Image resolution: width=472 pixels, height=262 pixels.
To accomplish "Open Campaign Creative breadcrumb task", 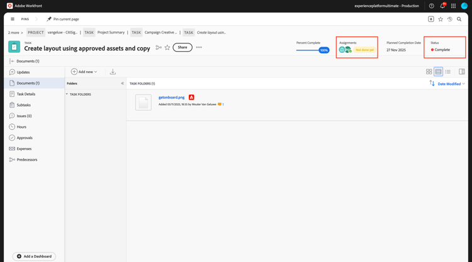I will point(160,32).
